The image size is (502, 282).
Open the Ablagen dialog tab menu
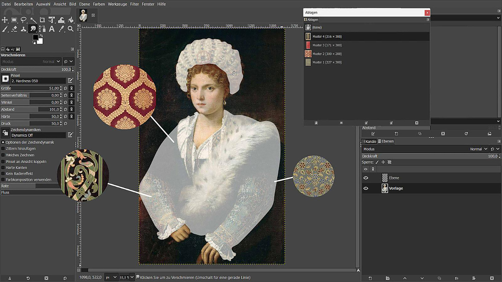tap(428, 20)
